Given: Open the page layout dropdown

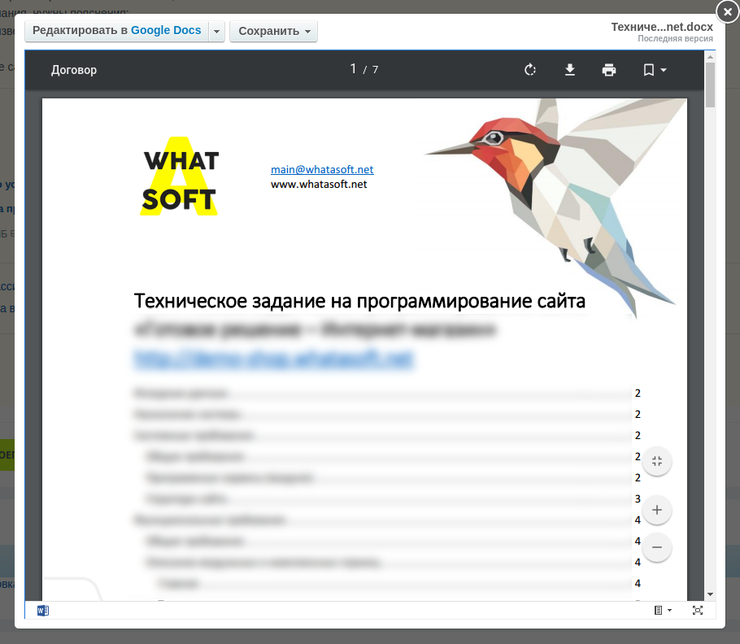Looking at the screenshot, I should (x=663, y=611).
